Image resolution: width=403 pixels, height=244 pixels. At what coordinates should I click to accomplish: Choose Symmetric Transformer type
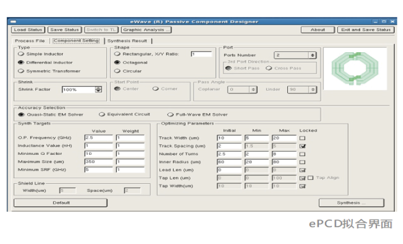pyautogui.click(x=50, y=71)
